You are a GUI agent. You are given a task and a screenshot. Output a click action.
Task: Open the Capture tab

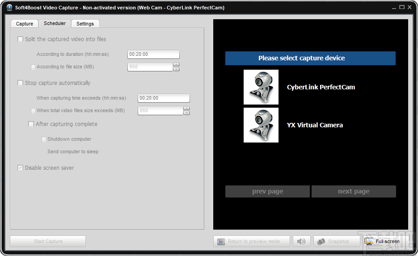click(x=25, y=24)
